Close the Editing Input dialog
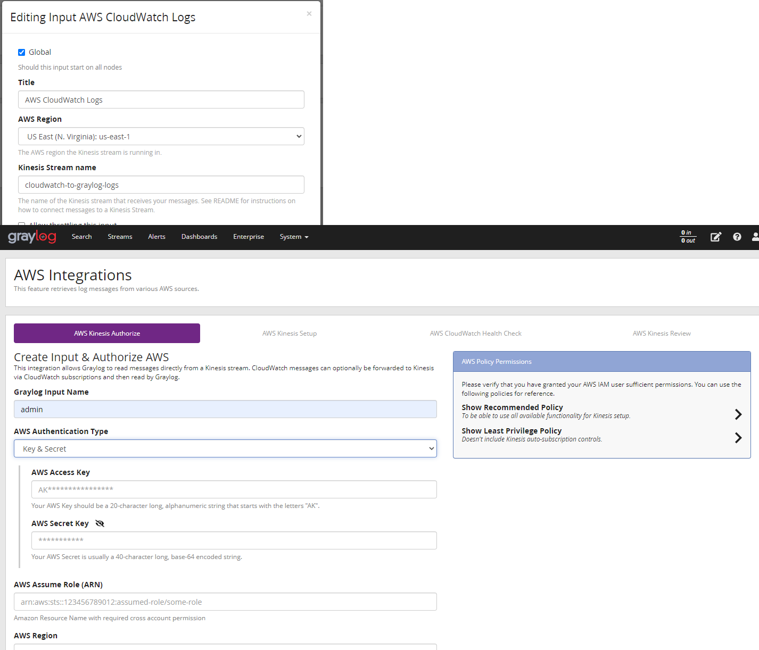 (x=309, y=14)
